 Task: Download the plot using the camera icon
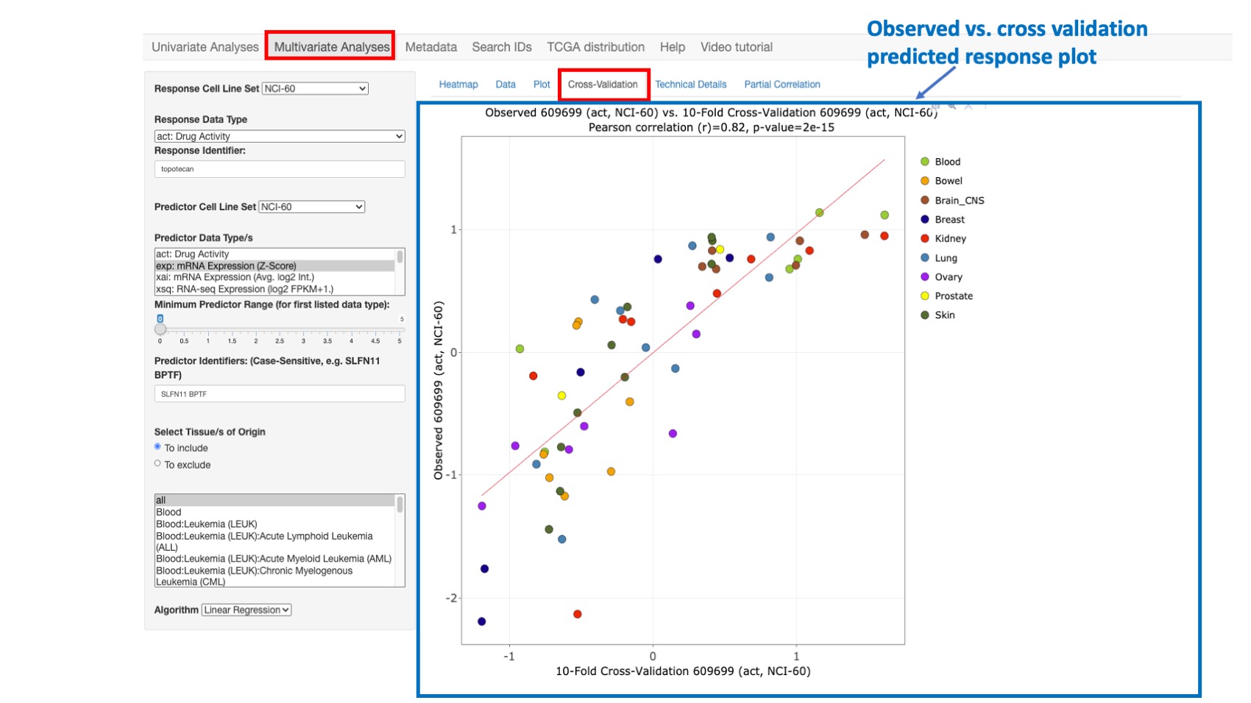tap(935, 107)
